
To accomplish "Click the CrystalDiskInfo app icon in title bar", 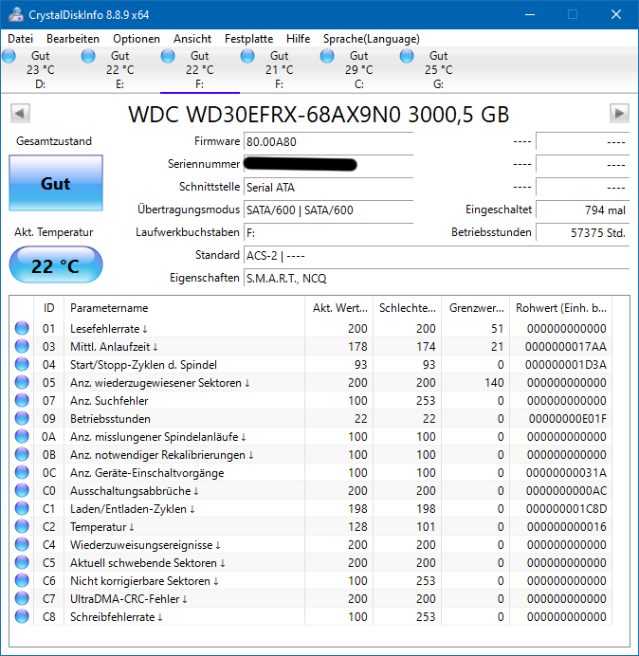I will point(16,14).
